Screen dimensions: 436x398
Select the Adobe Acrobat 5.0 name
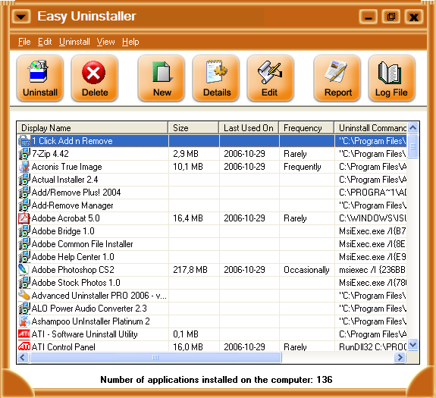(66, 218)
